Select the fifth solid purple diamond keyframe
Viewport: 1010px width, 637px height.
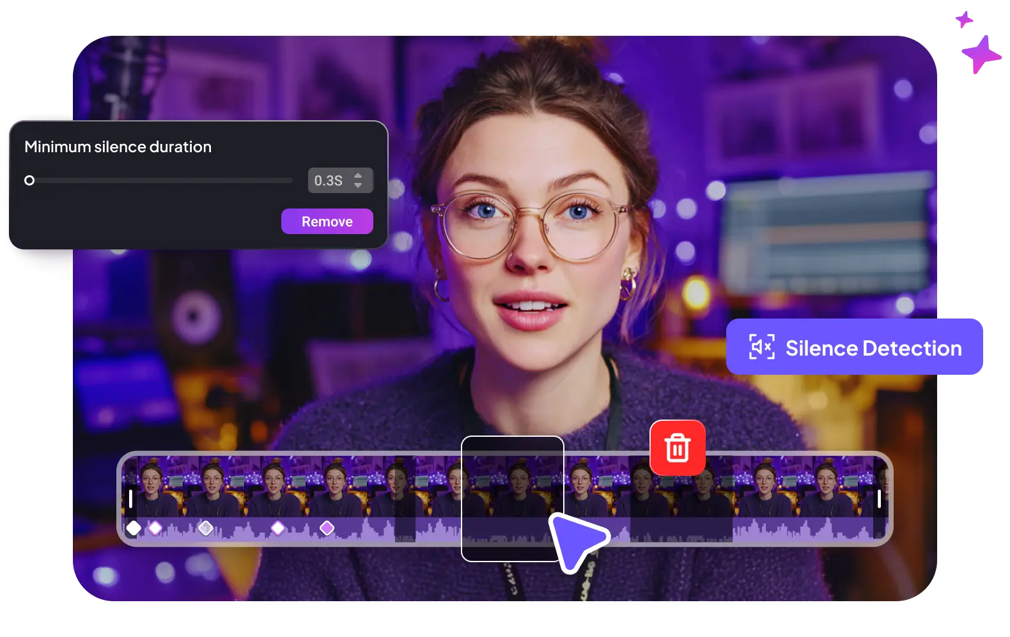[327, 528]
